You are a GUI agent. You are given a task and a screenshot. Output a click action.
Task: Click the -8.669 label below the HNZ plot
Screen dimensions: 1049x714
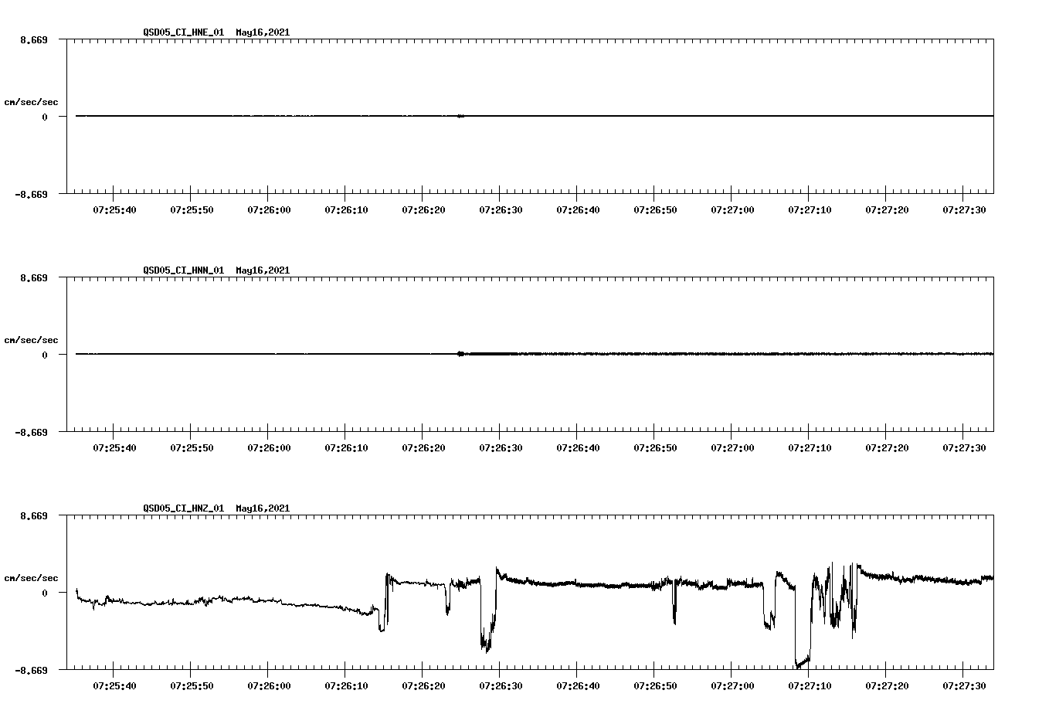pyautogui.click(x=31, y=671)
